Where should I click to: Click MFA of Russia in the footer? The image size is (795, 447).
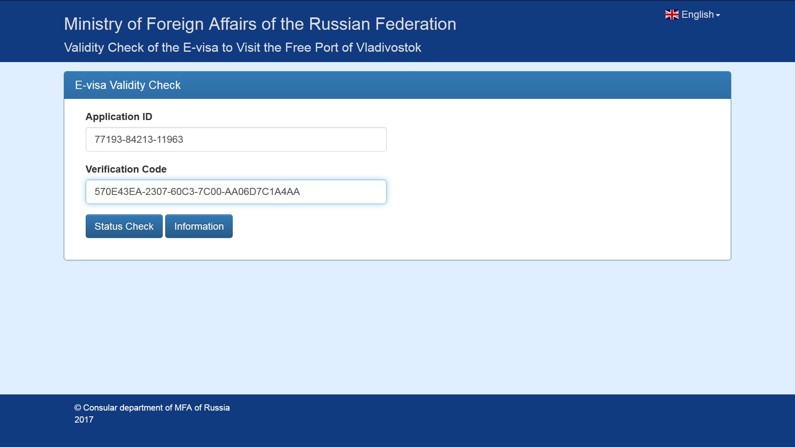(202, 408)
